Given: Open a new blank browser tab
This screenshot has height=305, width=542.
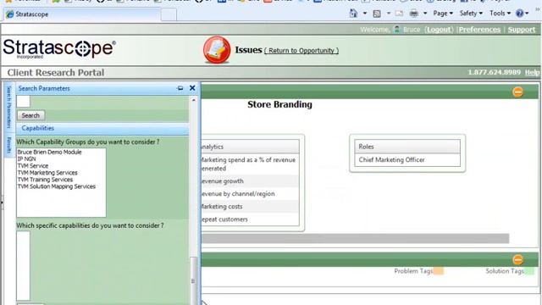Looking at the screenshot, I should 169,15.
